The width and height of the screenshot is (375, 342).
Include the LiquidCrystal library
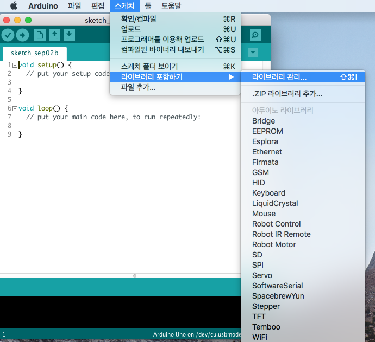click(x=303, y=203)
